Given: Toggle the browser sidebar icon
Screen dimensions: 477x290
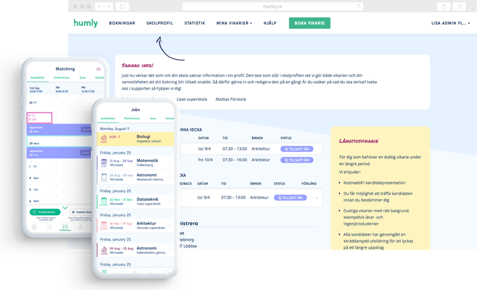Looking at the screenshot, I should pyautogui.click(x=122, y=6).
